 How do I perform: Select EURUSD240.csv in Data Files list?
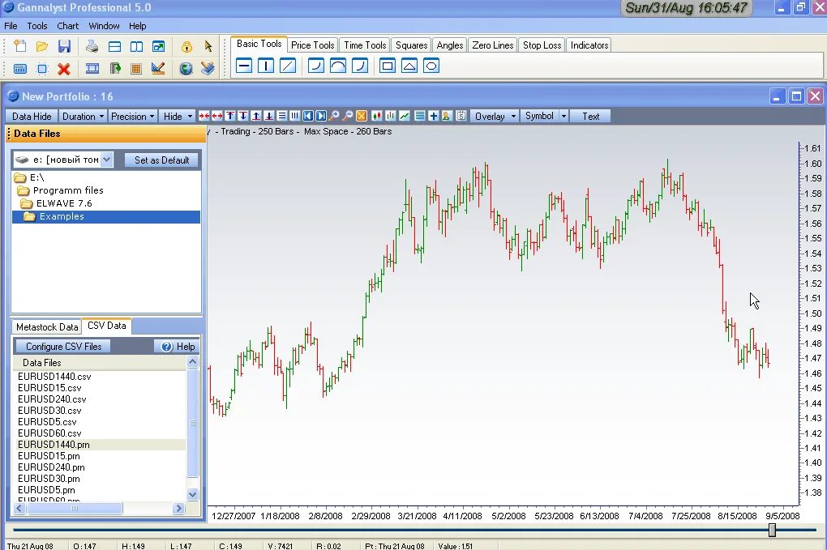tap(52, 399)
